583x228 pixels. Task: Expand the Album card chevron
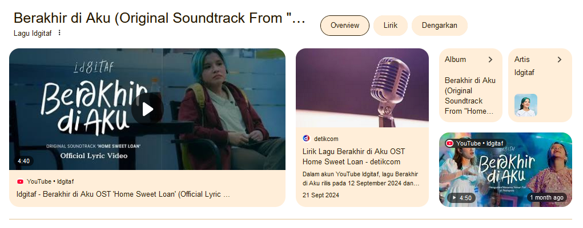click(x=490, y=60)
